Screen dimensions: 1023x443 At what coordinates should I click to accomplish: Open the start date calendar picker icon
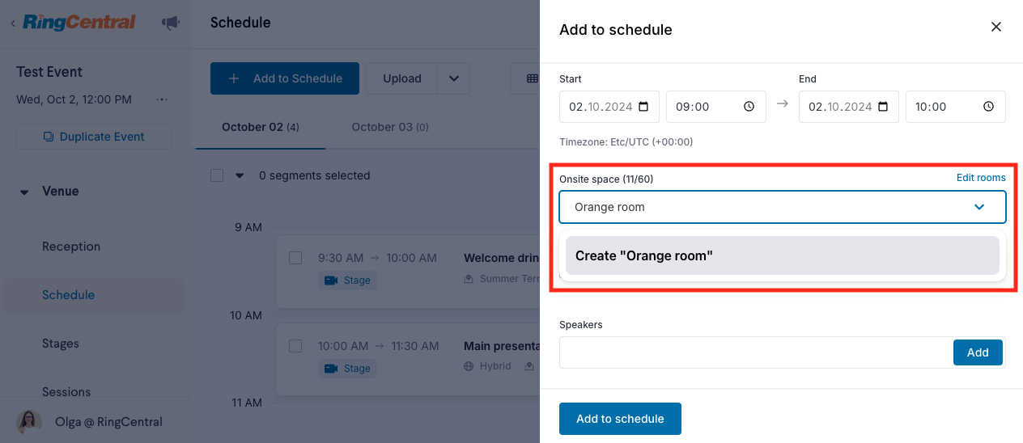coord(644,107)
